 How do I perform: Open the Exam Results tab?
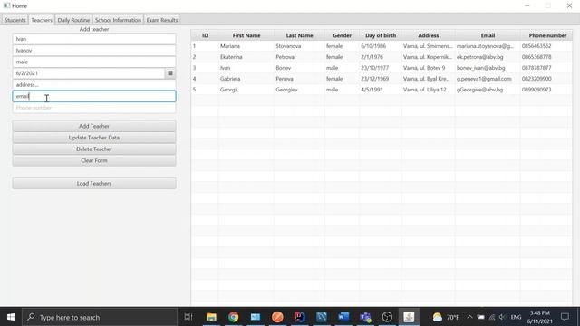point(162,20)
